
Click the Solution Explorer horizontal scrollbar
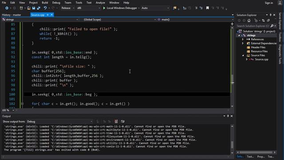point(256,152)
